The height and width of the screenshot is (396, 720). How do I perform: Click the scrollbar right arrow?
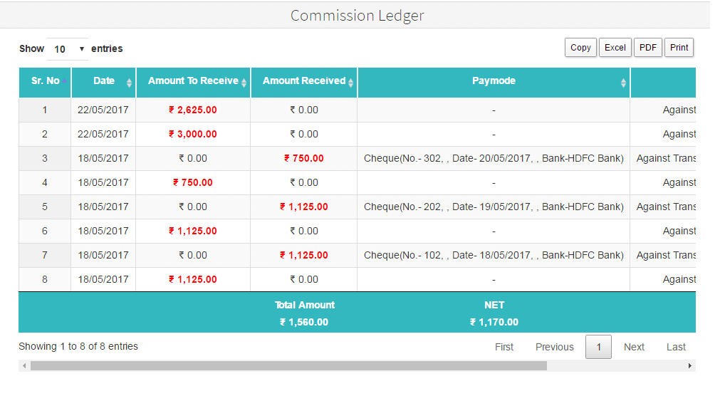click(x=689, y=365)
